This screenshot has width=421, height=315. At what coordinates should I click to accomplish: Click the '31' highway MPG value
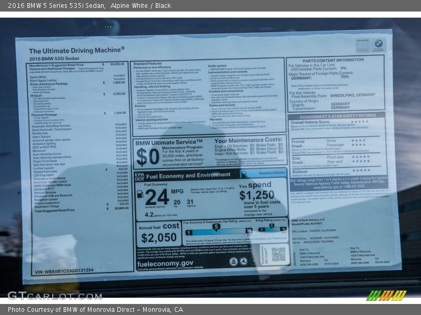[190, 202]
